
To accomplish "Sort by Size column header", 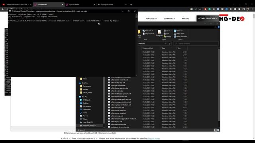I will (x=182, y=48).
